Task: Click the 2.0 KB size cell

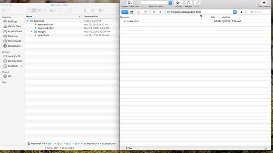Action: 217,21
